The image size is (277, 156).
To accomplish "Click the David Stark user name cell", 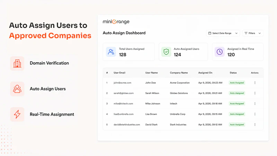I will pos(151,124).
